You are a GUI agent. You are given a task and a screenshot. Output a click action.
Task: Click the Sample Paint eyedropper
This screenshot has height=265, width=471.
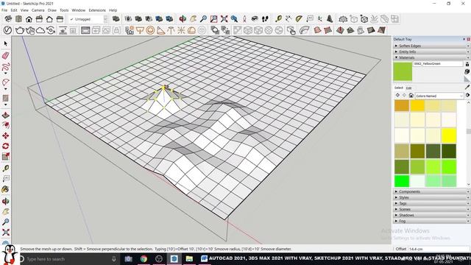coord(467,87)
